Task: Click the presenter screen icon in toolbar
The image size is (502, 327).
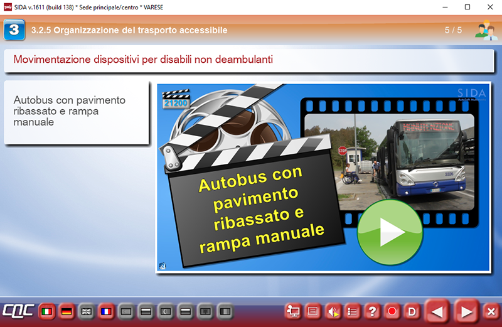Action: click(292, 311)
